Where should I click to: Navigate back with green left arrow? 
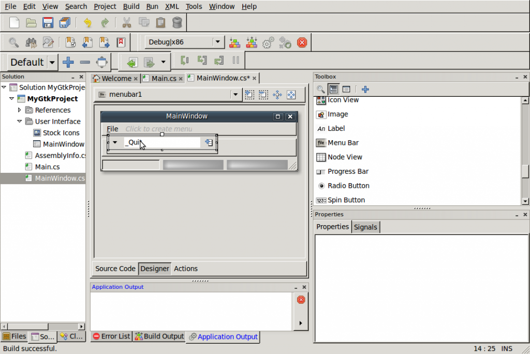click(x=132, y=62)
